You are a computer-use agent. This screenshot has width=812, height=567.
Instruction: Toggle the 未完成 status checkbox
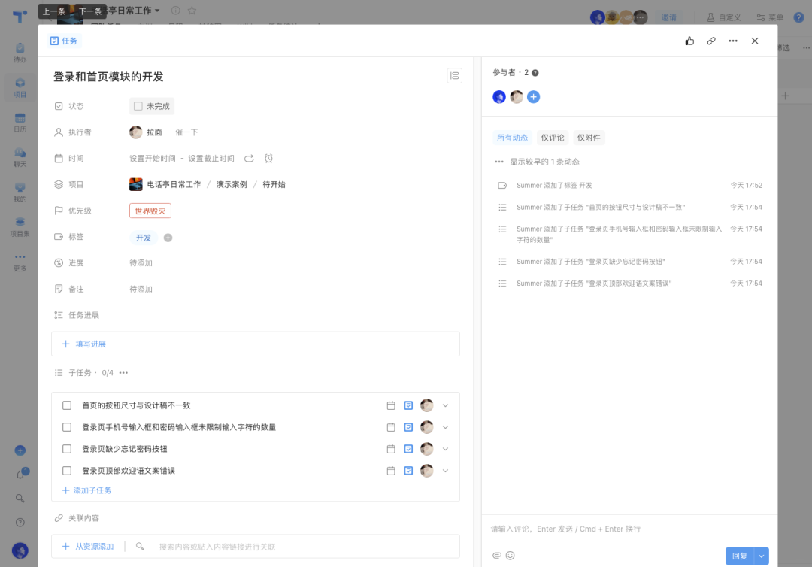pos(138,106)
